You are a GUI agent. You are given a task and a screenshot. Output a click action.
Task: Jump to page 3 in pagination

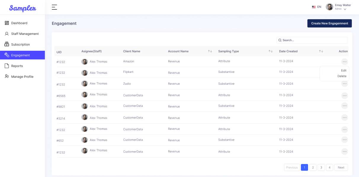pos(321,168)
